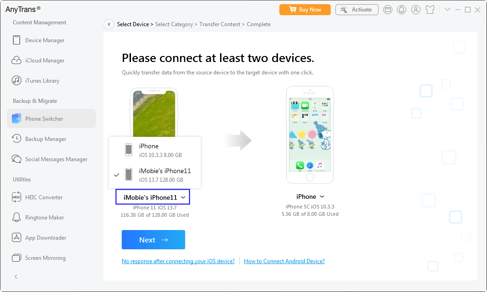Open the target iPhone device dropdown
Viewport: 487px width, 292px height.
point(310,197)
